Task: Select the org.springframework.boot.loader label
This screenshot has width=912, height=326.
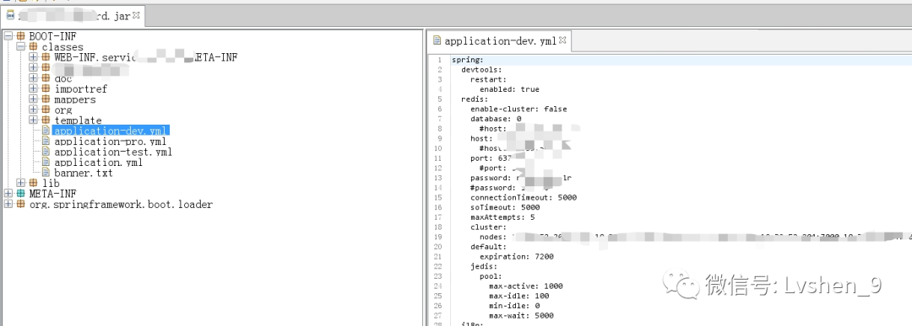Action: coord(121,204)
